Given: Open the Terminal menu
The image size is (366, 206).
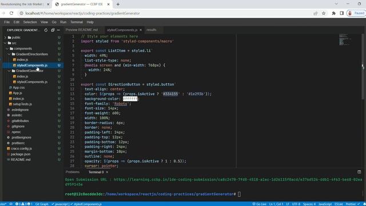Looking at the screenshot, I should click(77, 22).
